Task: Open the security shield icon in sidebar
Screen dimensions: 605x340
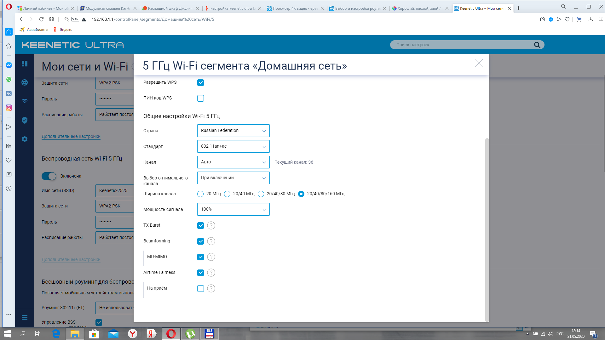Action: (x=25, y=120)
